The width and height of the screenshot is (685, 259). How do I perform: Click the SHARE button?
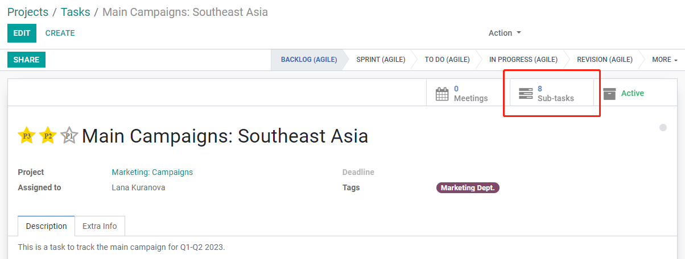pos(26,60)
